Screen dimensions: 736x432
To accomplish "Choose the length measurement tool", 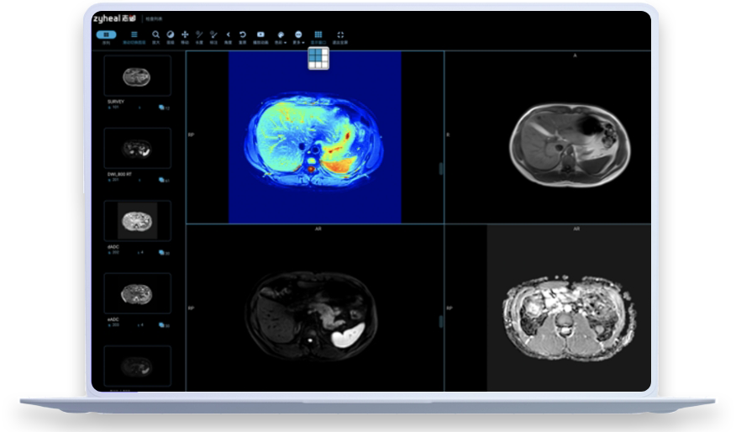I will 199,35.
